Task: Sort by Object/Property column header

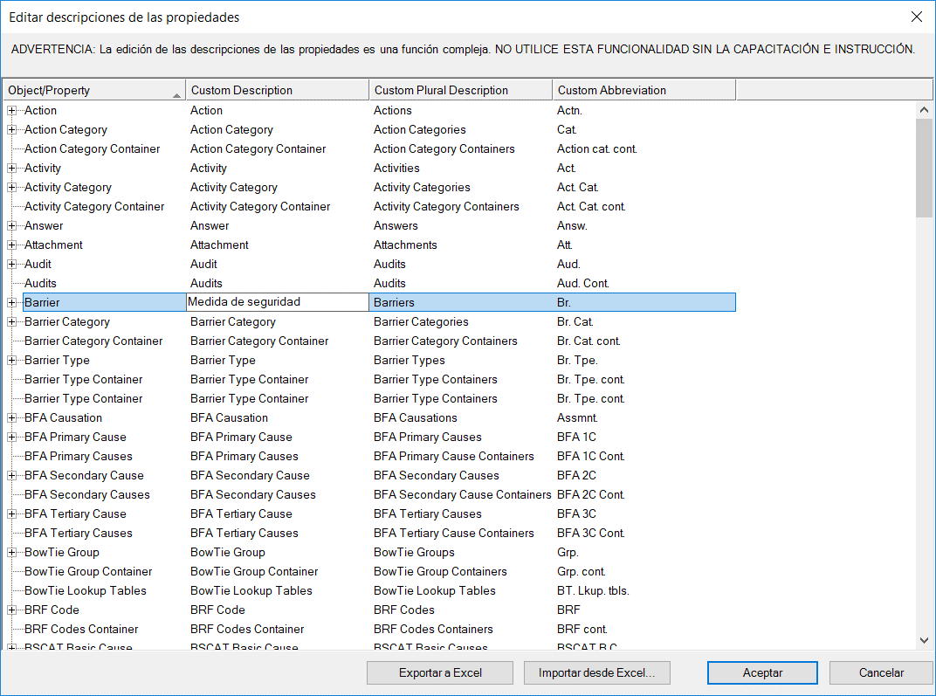Action: click(x=93, y=90)
